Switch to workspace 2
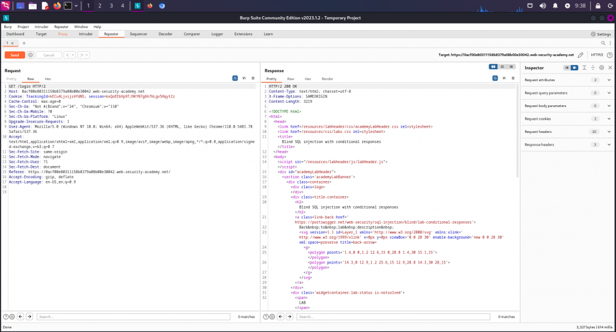The image size is (616, 332). click(100, 5)
